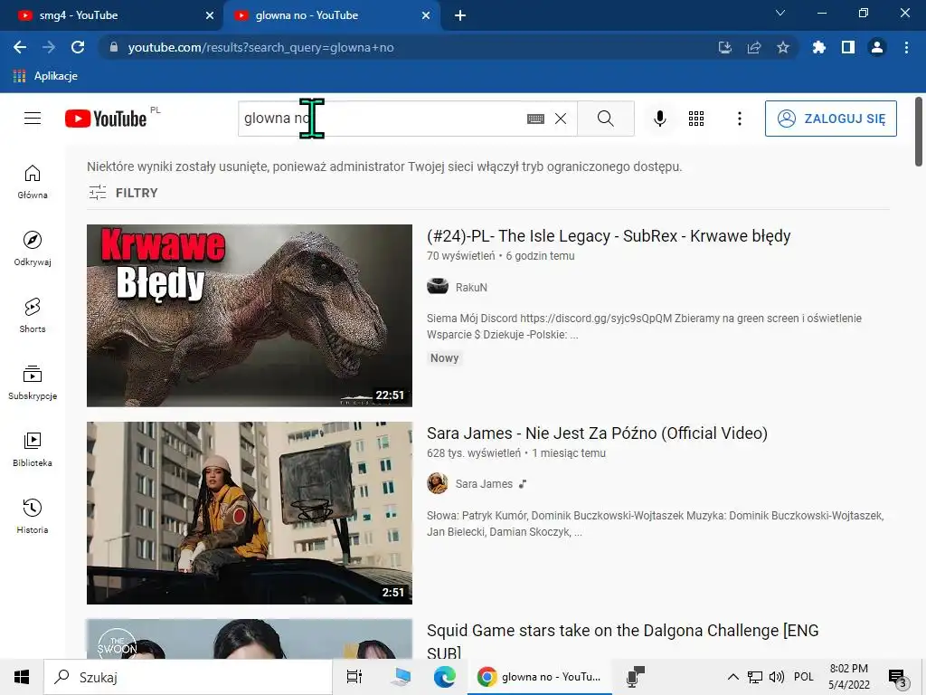Viewport: 926px width, 695px height.
Task: Open a new browser tab
Action: 460,15
